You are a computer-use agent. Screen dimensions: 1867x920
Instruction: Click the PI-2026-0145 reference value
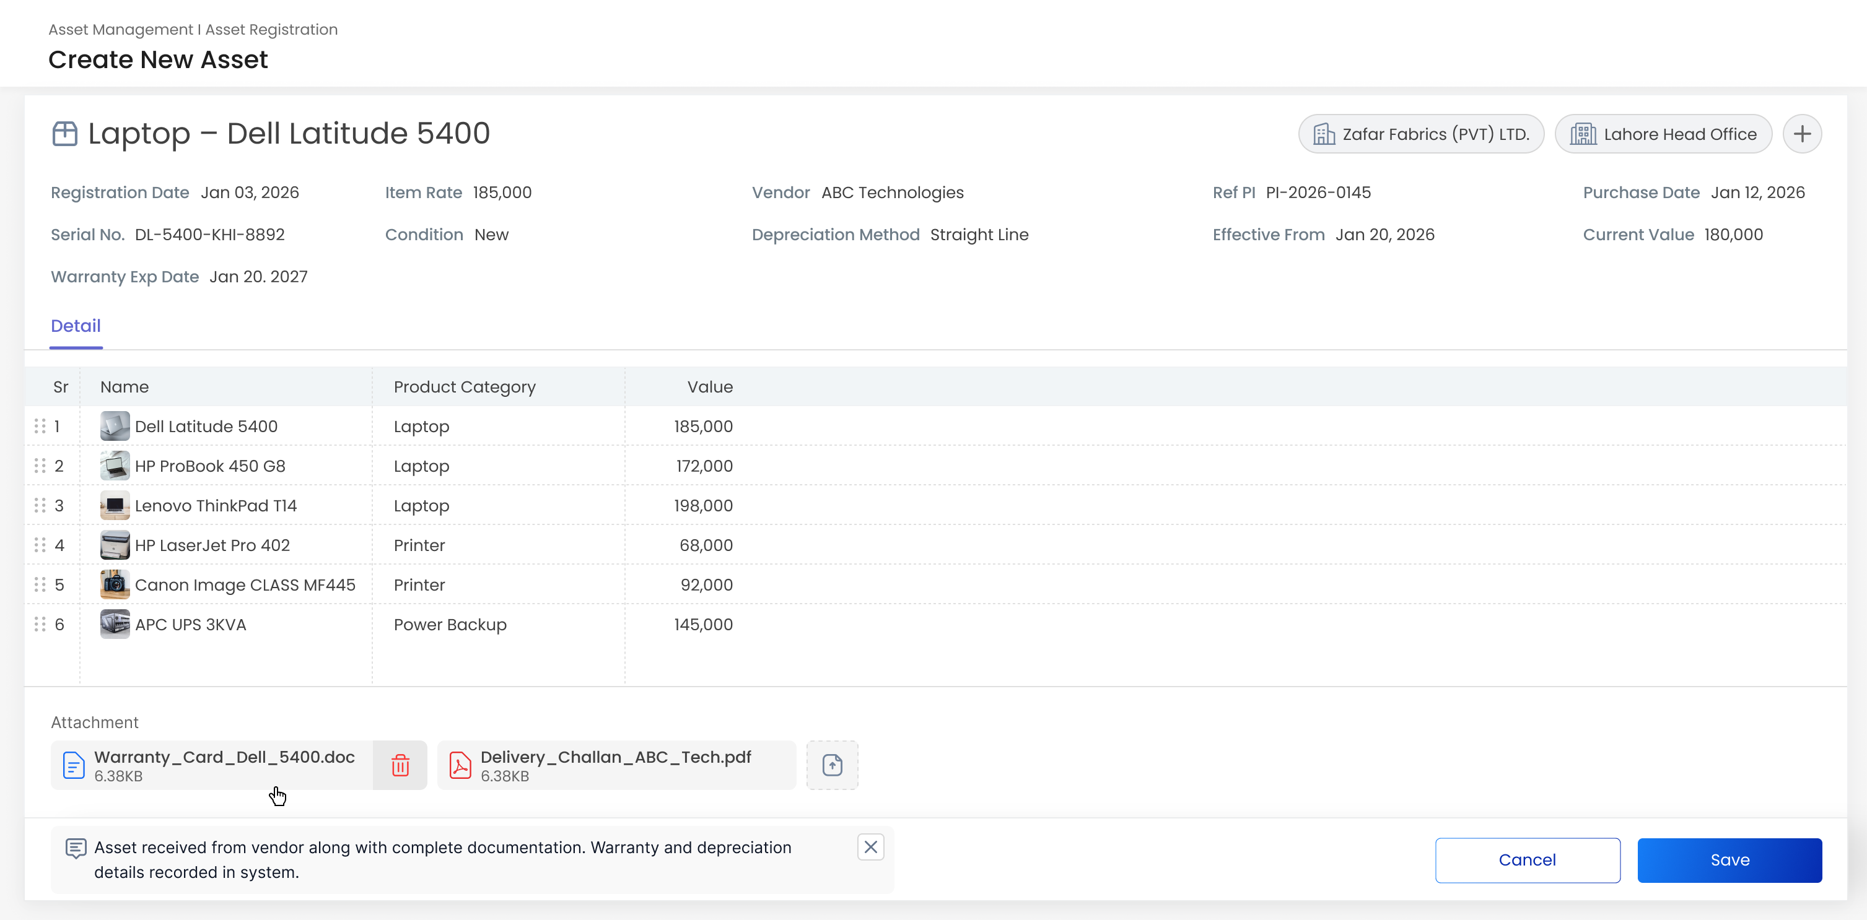pyautogui.click(x=1318, y=193)
